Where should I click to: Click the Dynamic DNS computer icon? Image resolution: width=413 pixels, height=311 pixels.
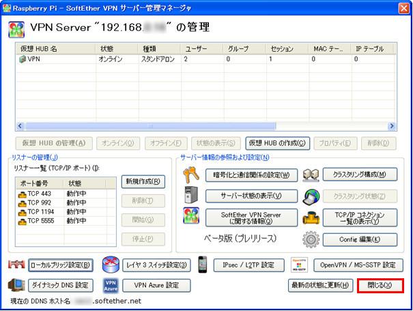(x=16, y=285)
